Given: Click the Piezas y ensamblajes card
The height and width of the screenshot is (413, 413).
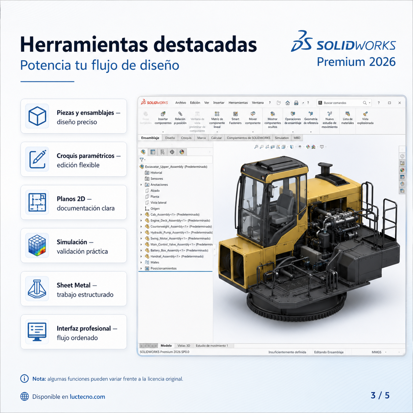Looking at the screenshot, I should (74, 116).
